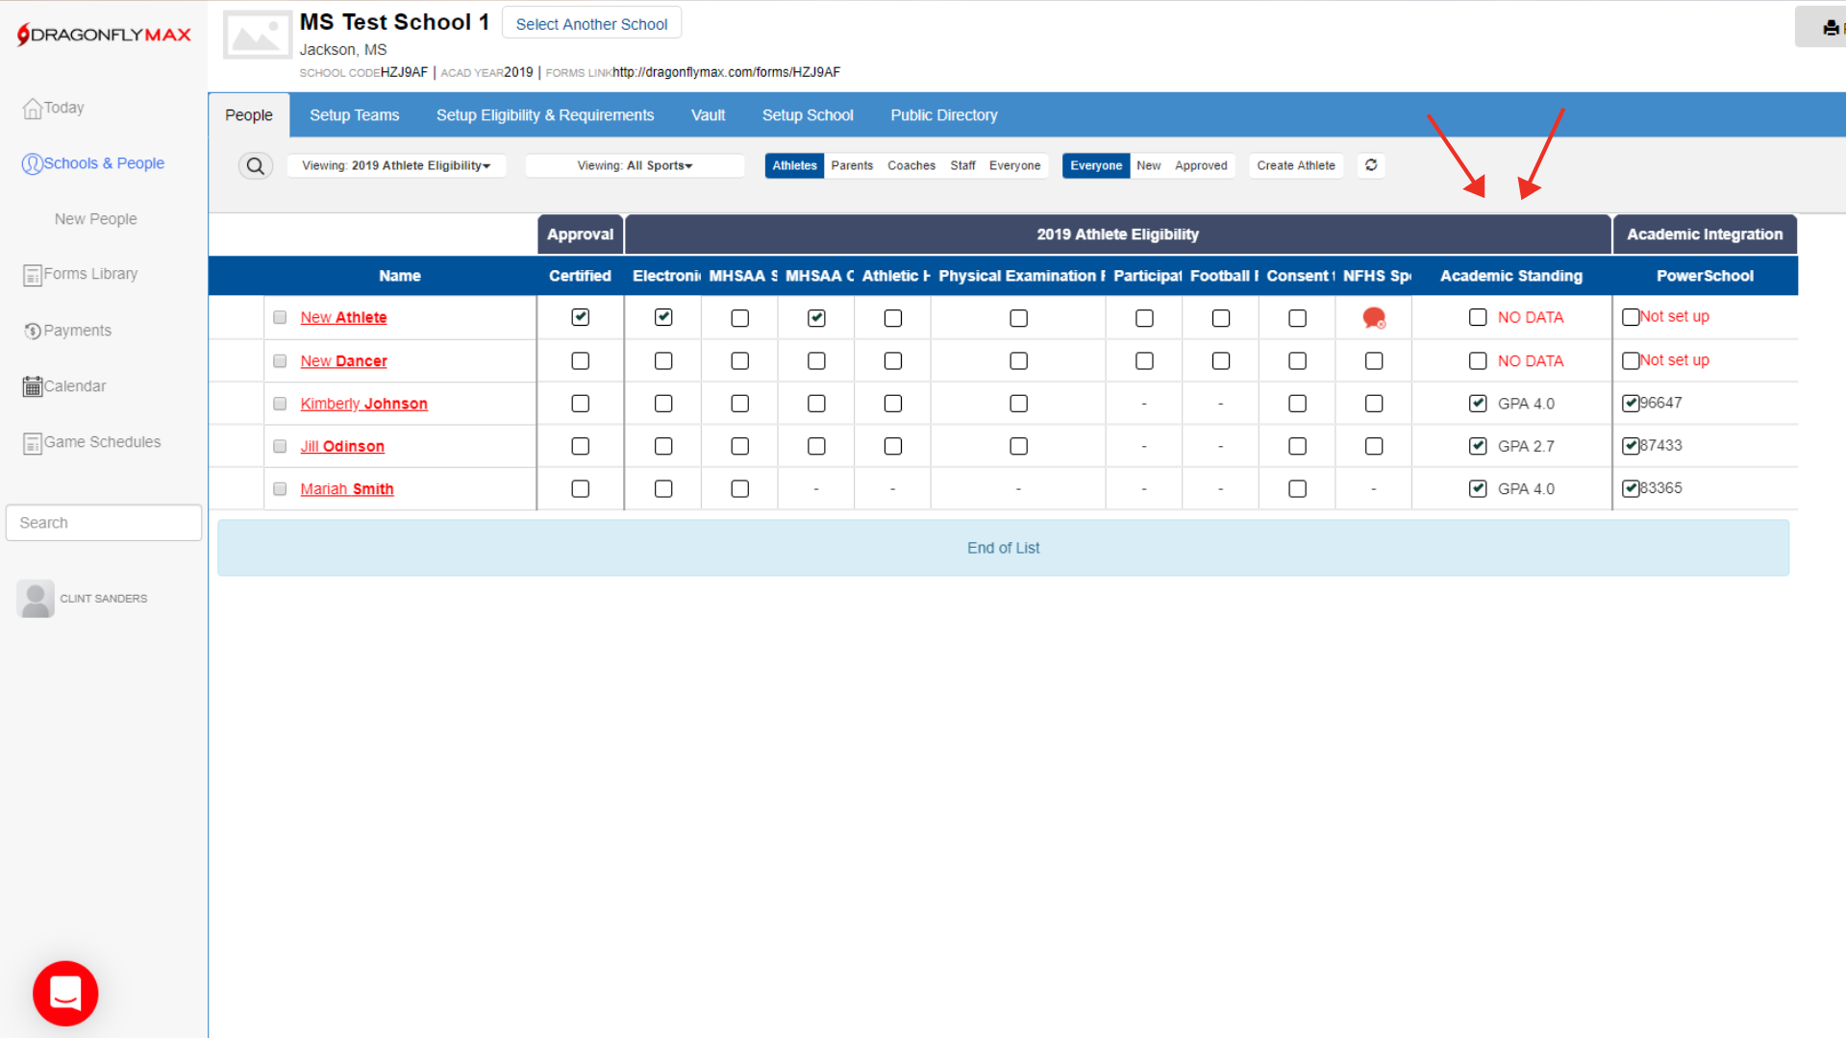1846x1038 pixels.
Task: Click the Create Athlete button
Action: tap(1295, 165)
